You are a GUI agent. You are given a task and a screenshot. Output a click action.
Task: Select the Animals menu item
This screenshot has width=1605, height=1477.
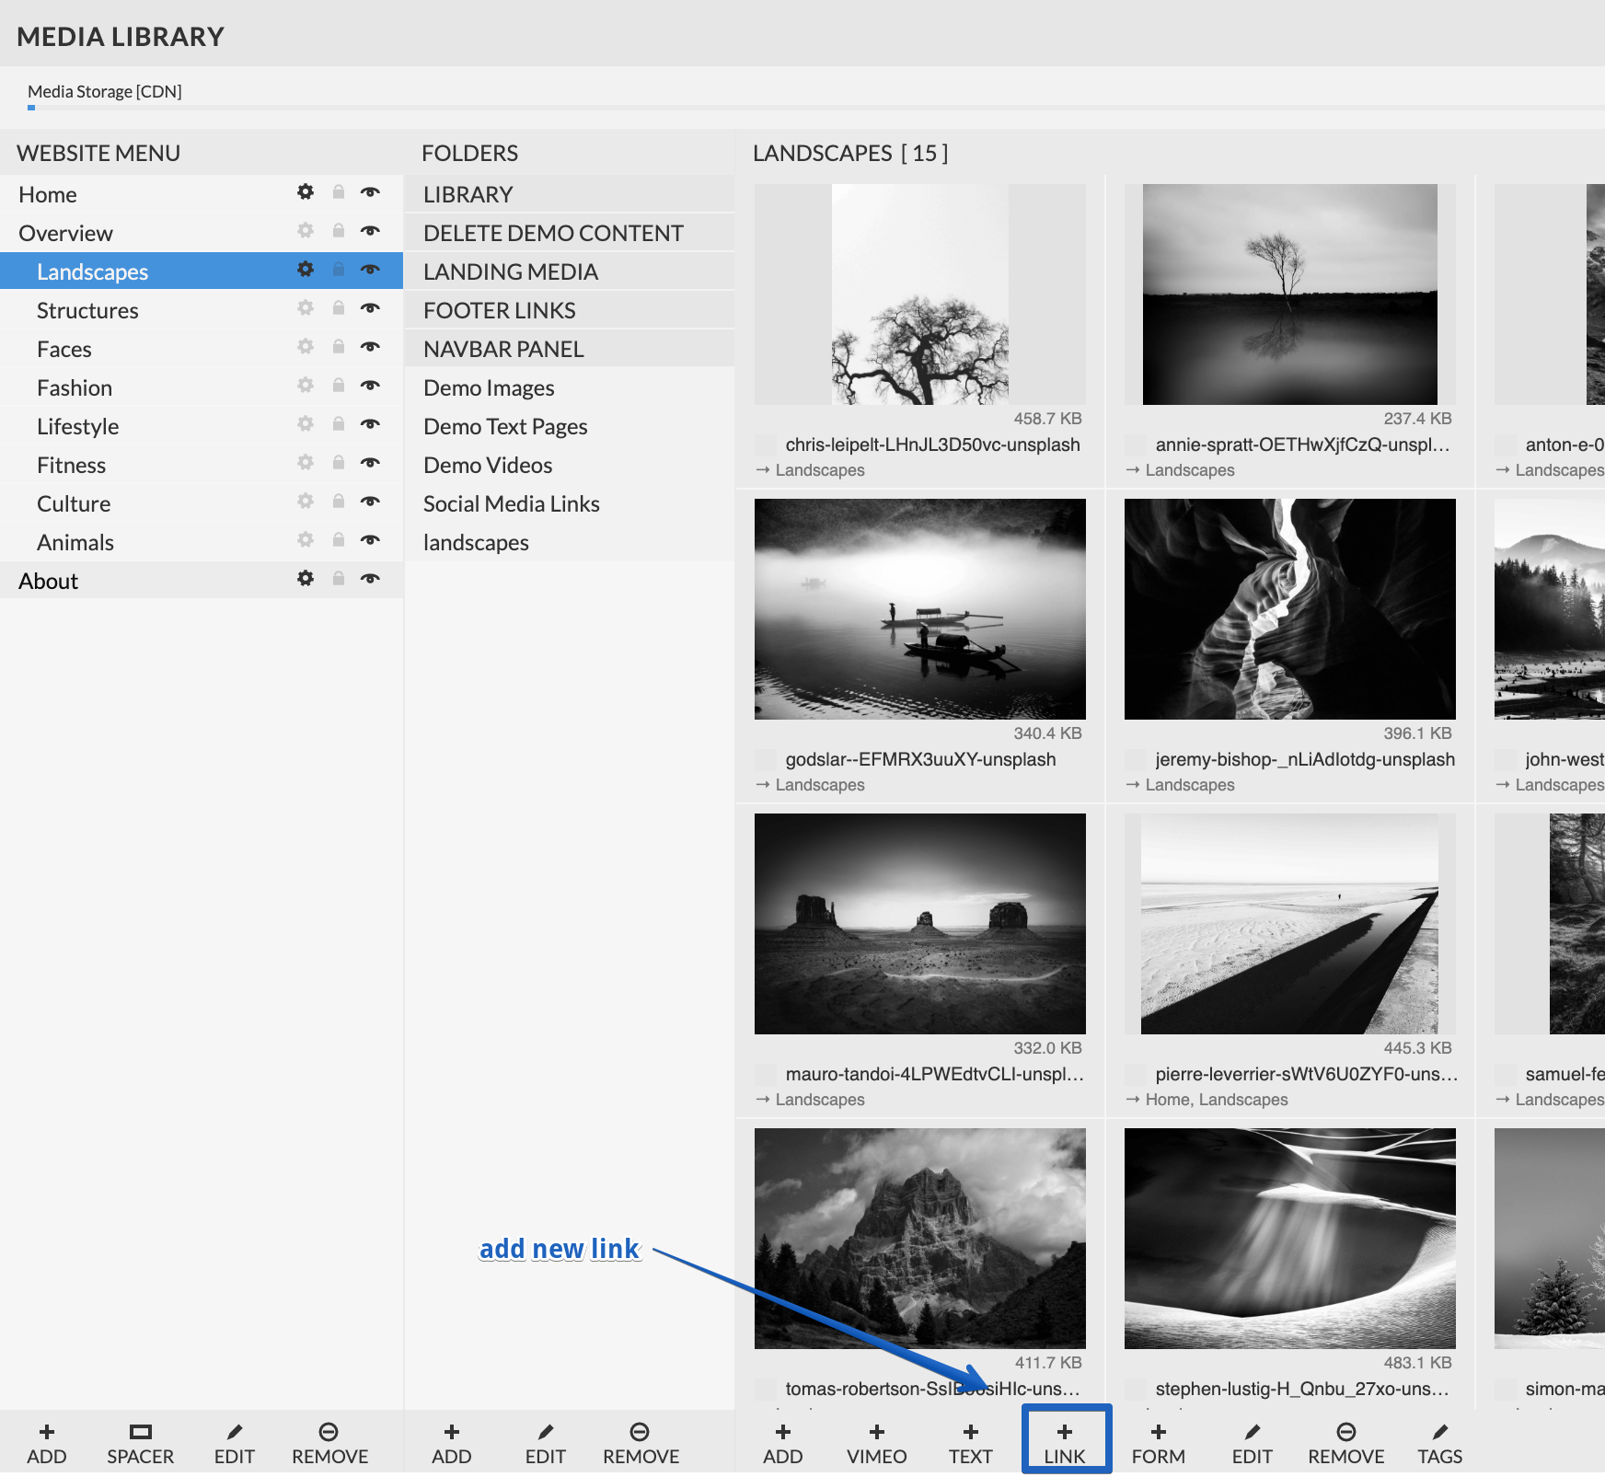click(x=202, y=542)
